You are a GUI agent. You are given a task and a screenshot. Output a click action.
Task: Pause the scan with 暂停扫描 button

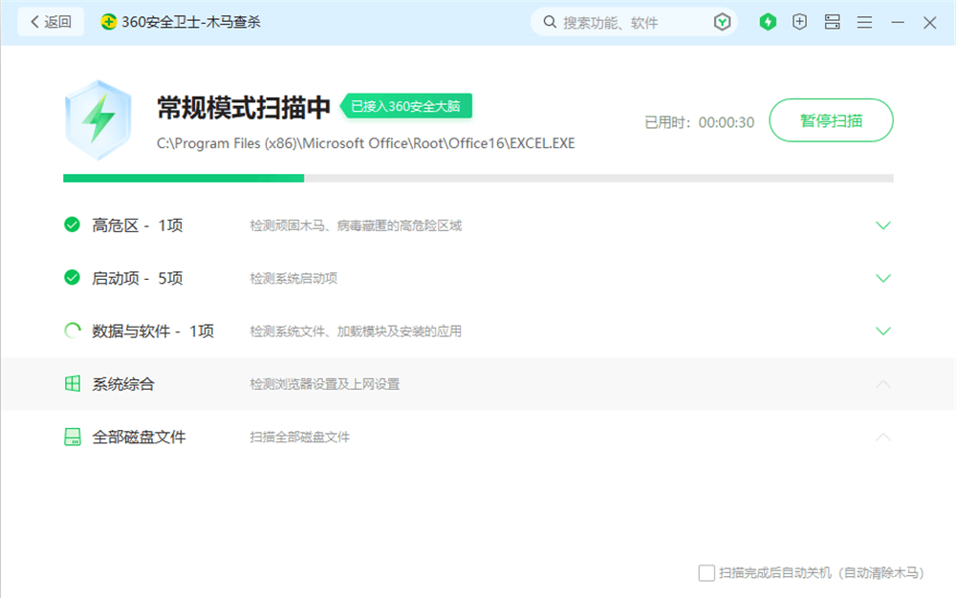[831, 120]
